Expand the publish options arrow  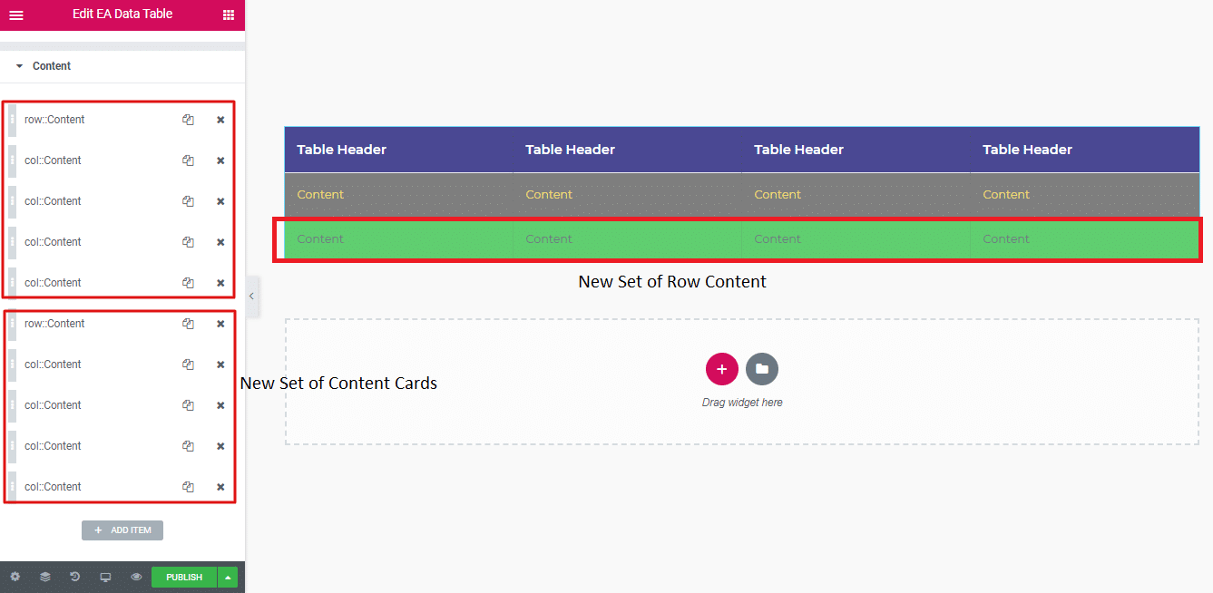pos(229,577)
